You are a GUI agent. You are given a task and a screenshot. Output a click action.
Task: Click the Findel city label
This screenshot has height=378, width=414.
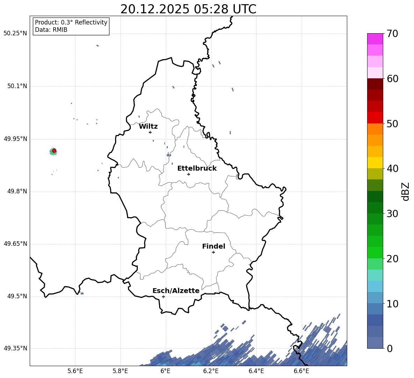click(214, 246)
